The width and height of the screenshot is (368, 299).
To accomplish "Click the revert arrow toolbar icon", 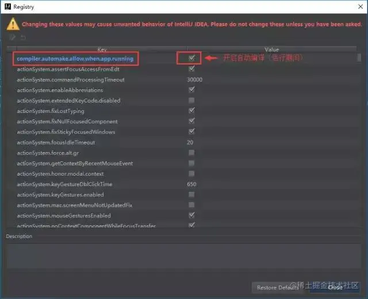I will click(23, 37).
